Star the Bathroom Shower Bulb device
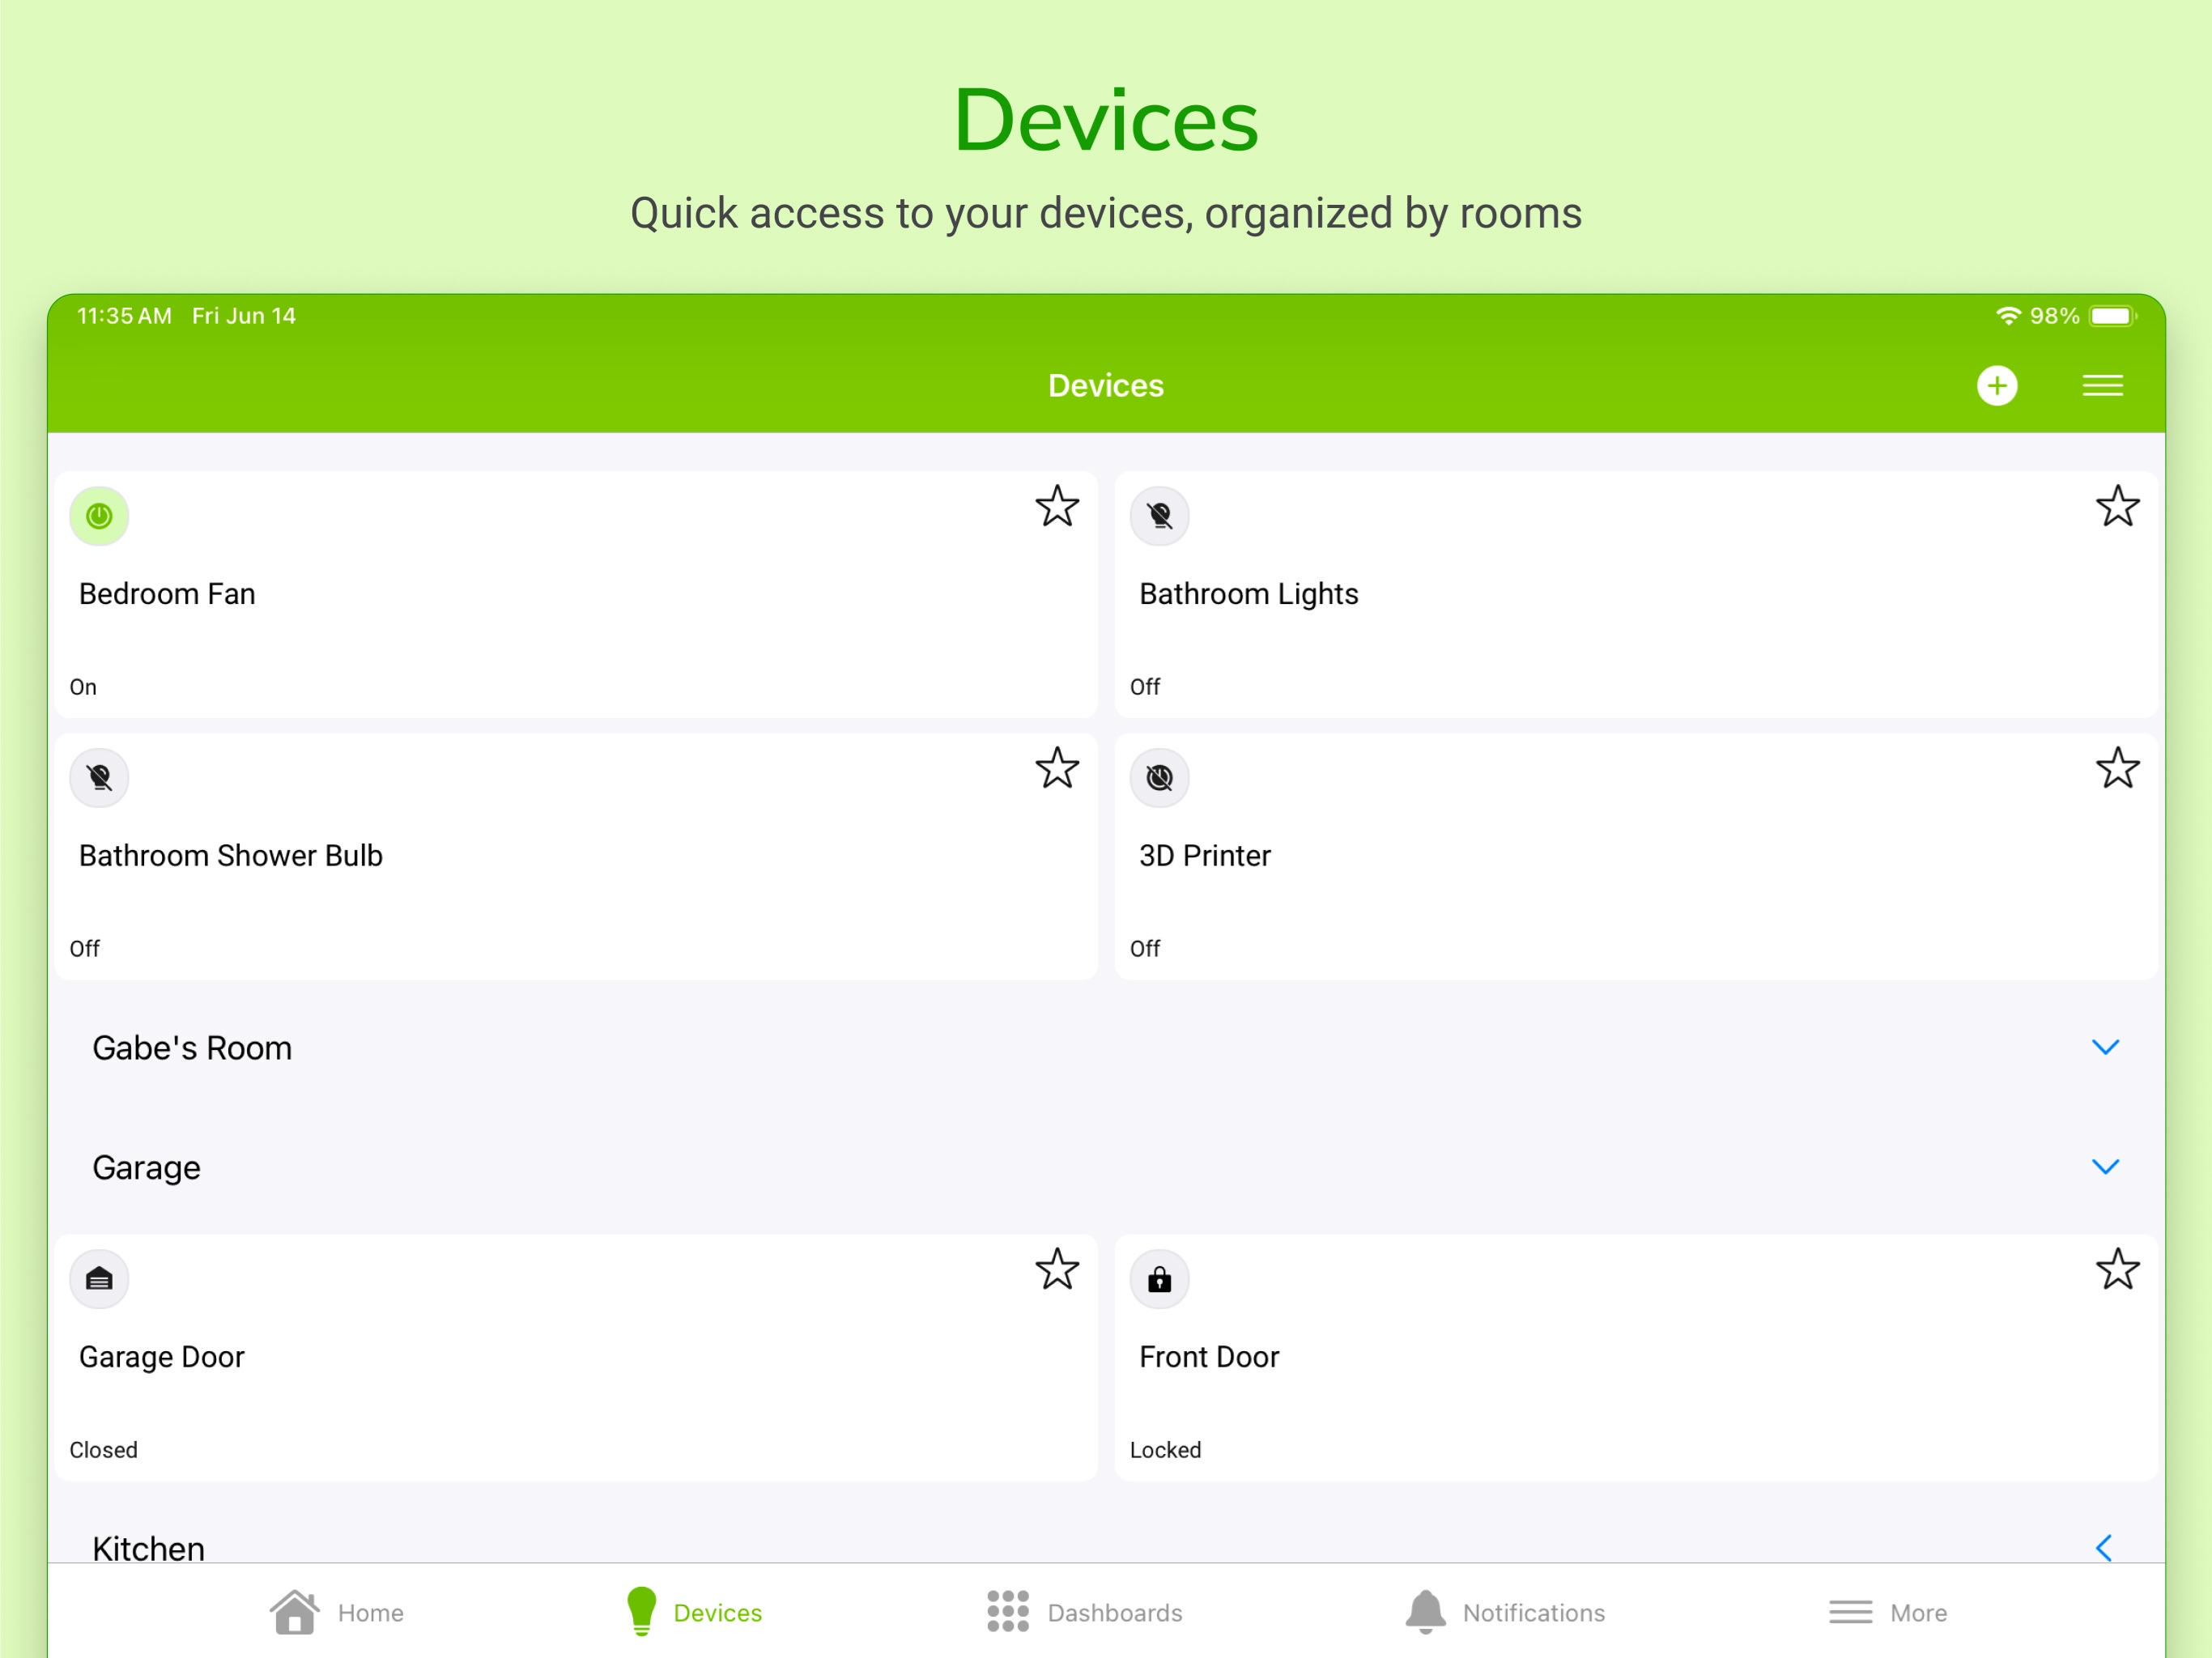Image resolution: width=2212 pixels, height=1658 pixels. (x=1057, y=768)
